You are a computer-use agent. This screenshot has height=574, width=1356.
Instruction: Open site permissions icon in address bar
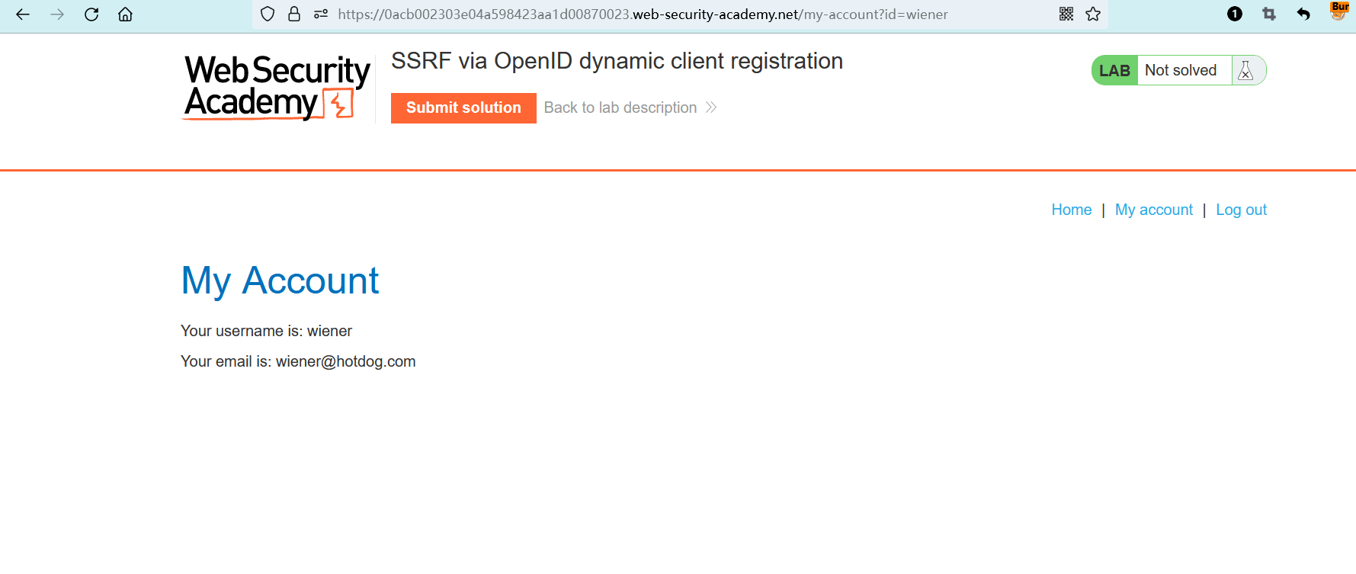[x=321, y=14]
